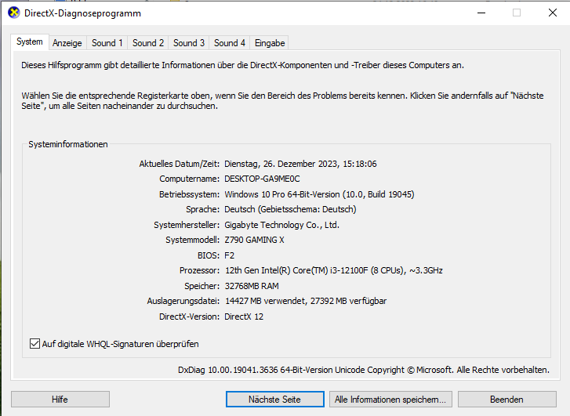
Task: Minimize the DirectX-Diagnoseprogramm window
Action: (x=481, y=13)
